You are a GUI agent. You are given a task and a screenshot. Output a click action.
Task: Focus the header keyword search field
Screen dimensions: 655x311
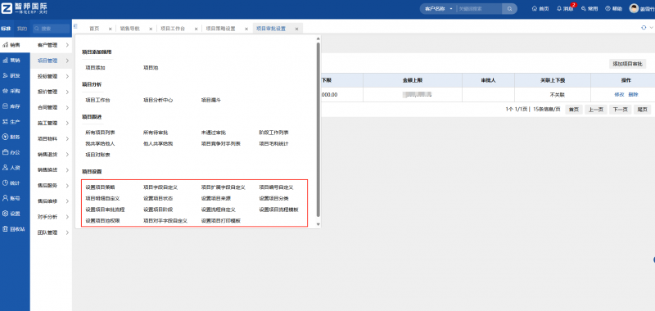479,9
